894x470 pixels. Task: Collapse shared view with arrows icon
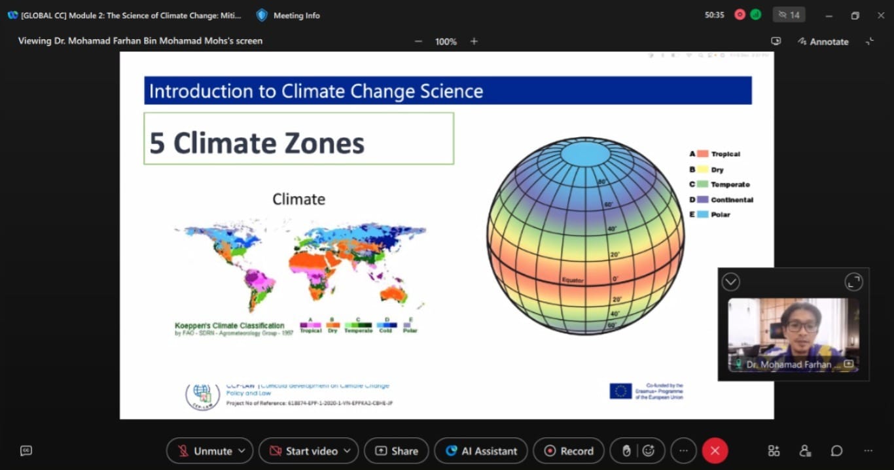[x=870, y=41]
